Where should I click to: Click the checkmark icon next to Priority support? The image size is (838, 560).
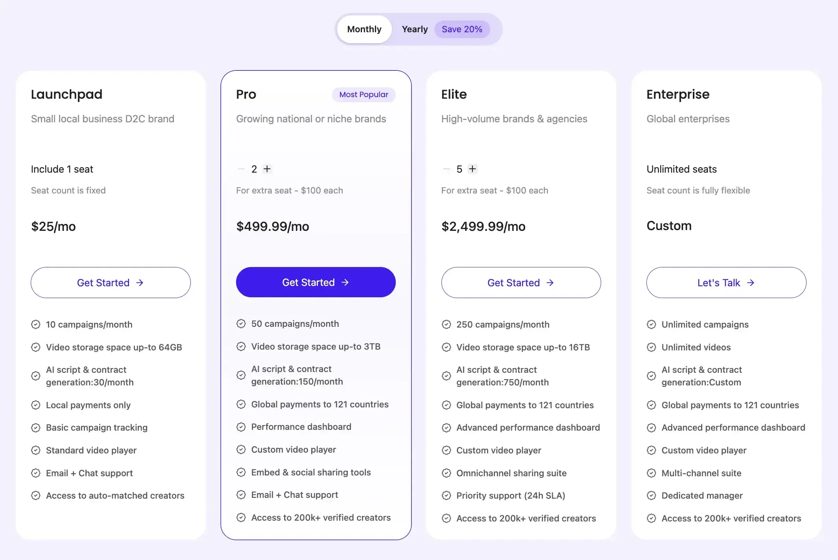tap(446, 496)
